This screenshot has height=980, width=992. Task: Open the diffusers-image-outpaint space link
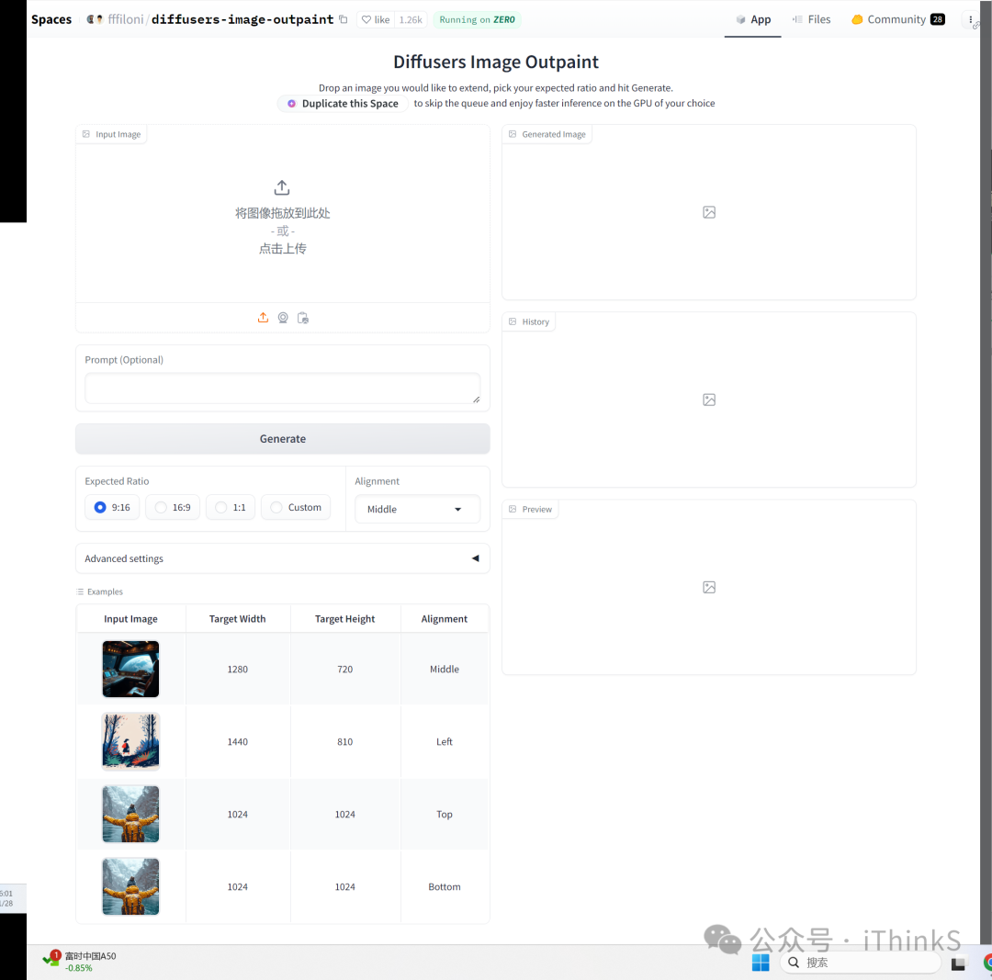click(242, 19)
